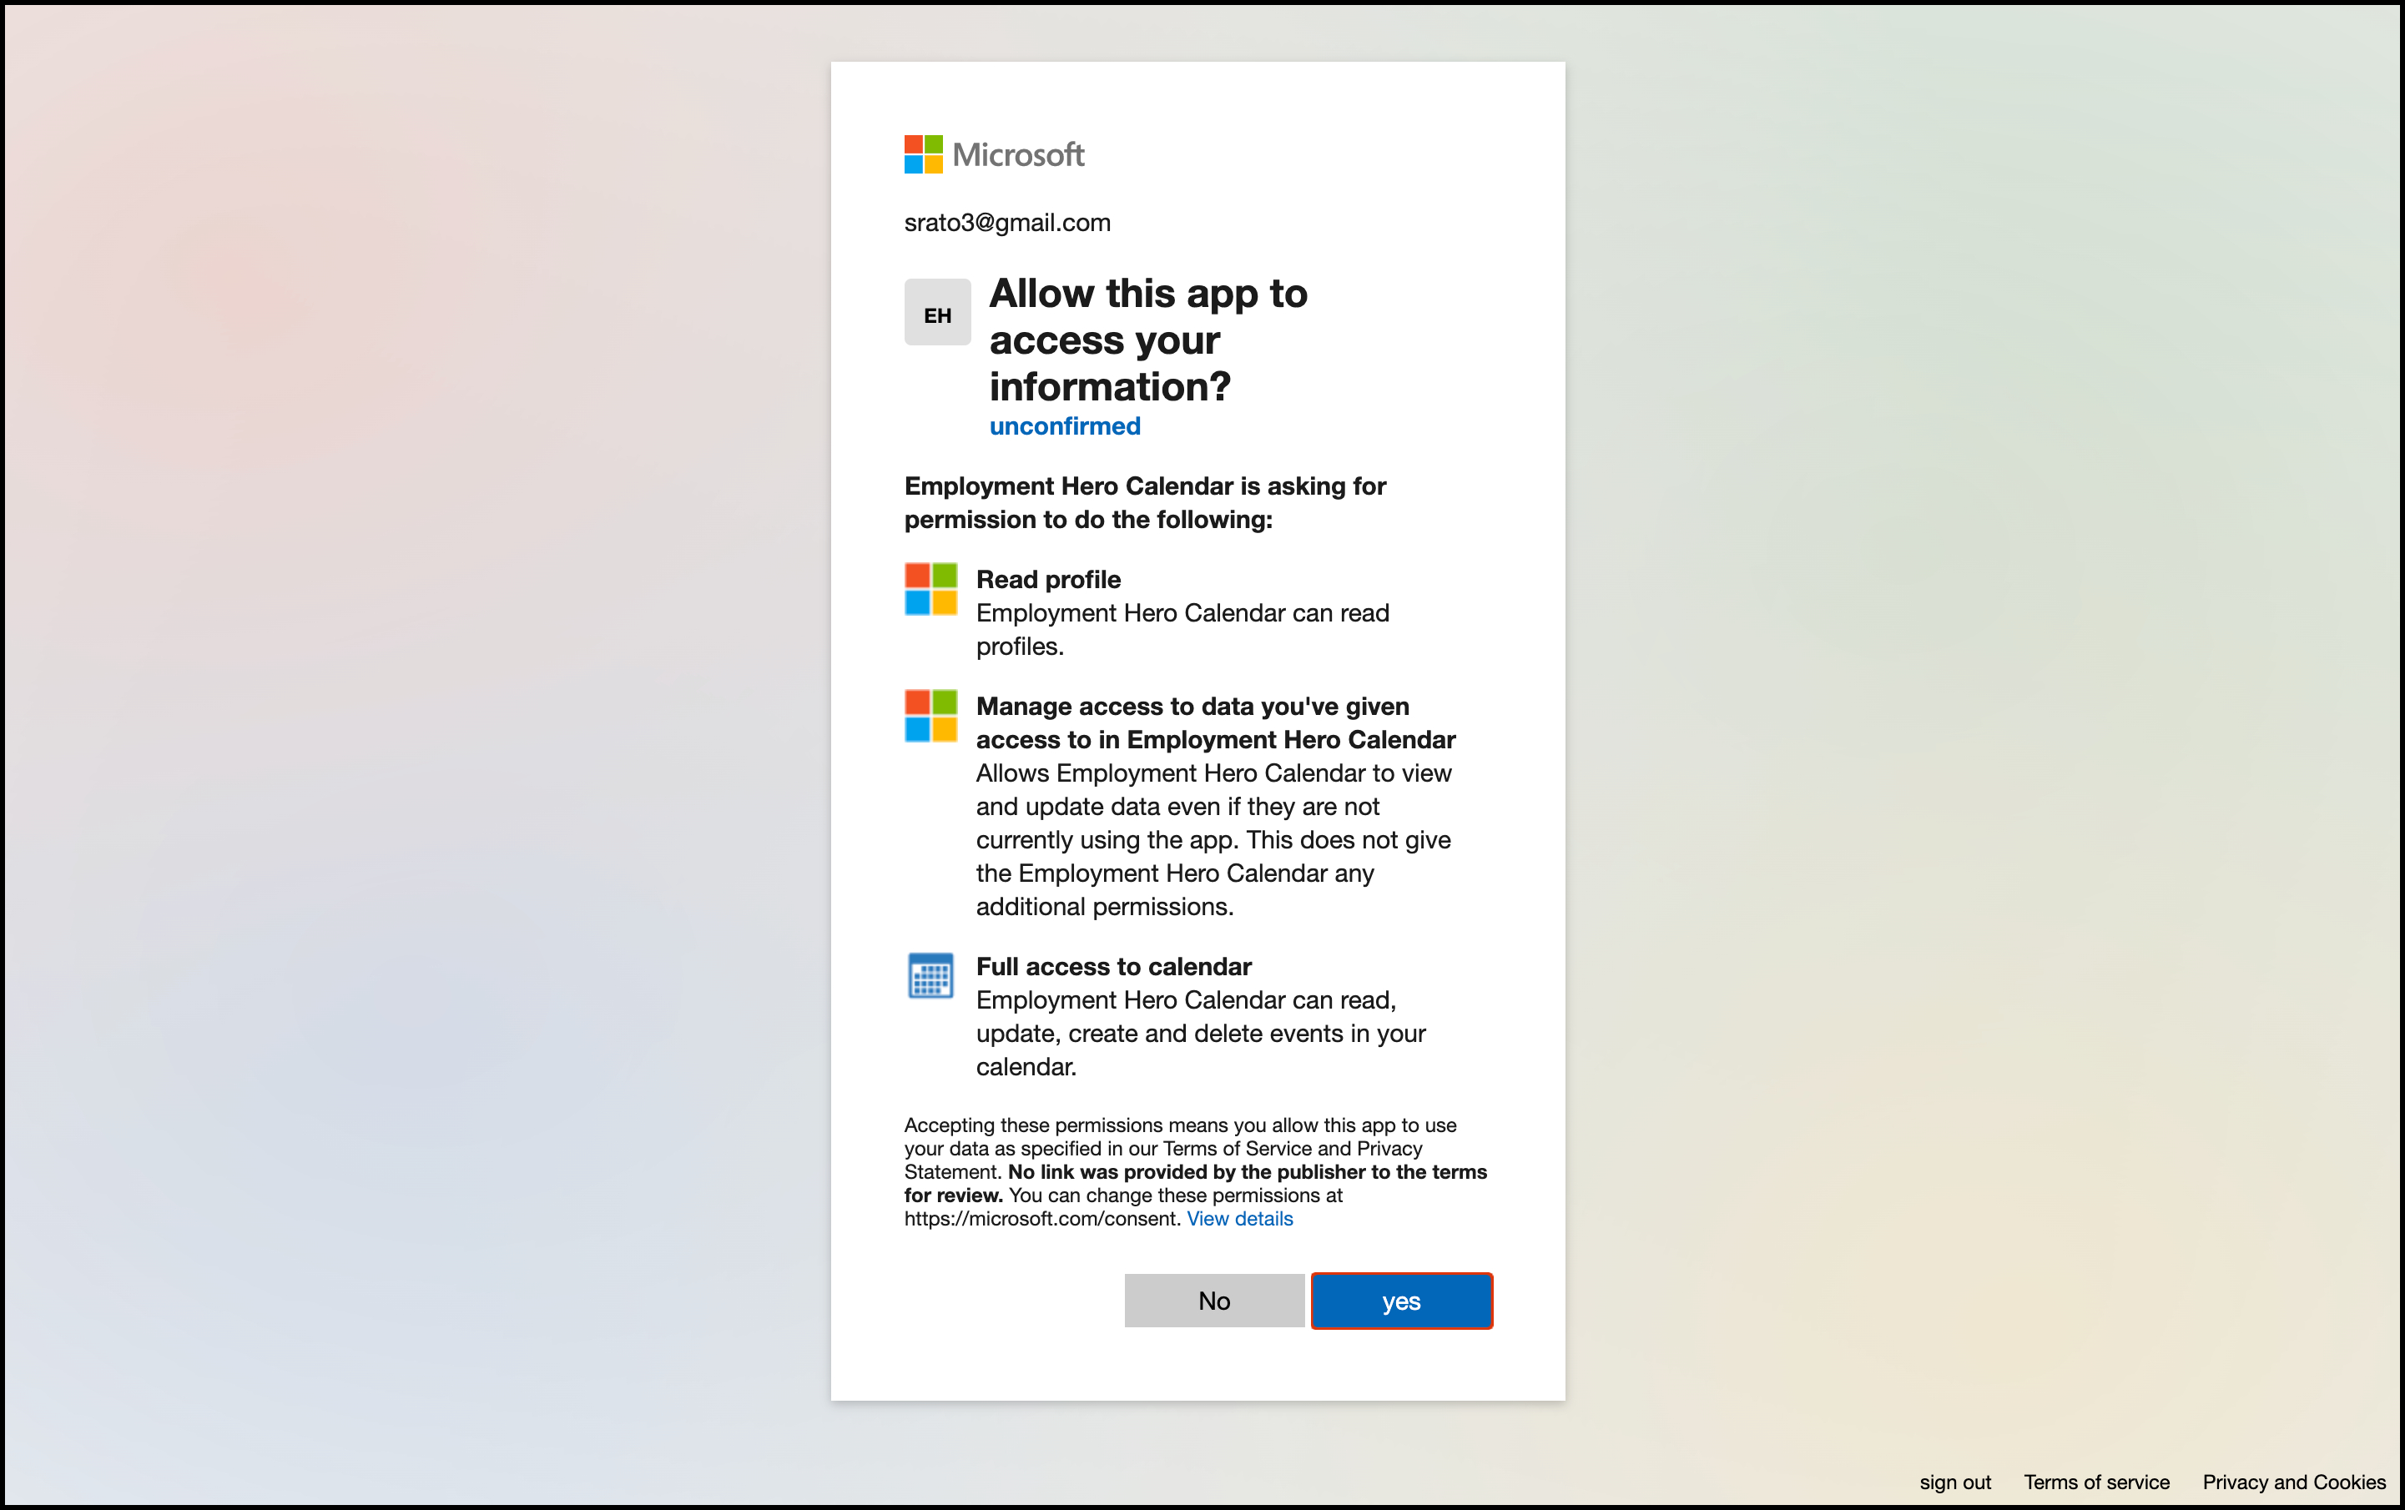This screenshot has width=2405, height=1510.
Task: Click the microsoft.com/consent URL text
Action: point(1041,1218)
